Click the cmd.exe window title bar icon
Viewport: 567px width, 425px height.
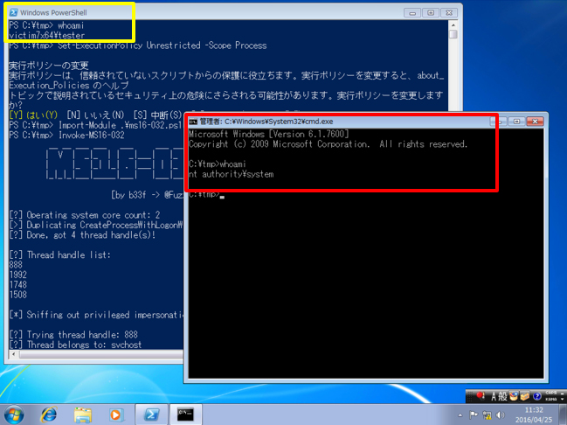[193, 122]
